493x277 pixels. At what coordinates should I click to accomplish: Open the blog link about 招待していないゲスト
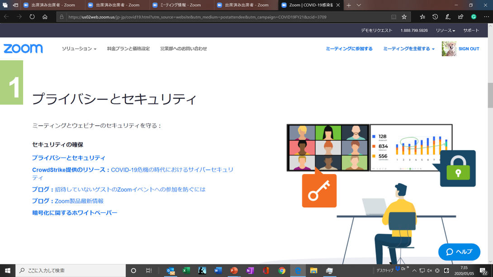tap(119, 189)
